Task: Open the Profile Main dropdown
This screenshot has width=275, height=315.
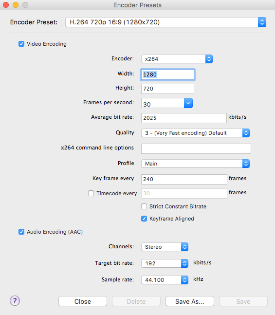Action: [196, 164]
